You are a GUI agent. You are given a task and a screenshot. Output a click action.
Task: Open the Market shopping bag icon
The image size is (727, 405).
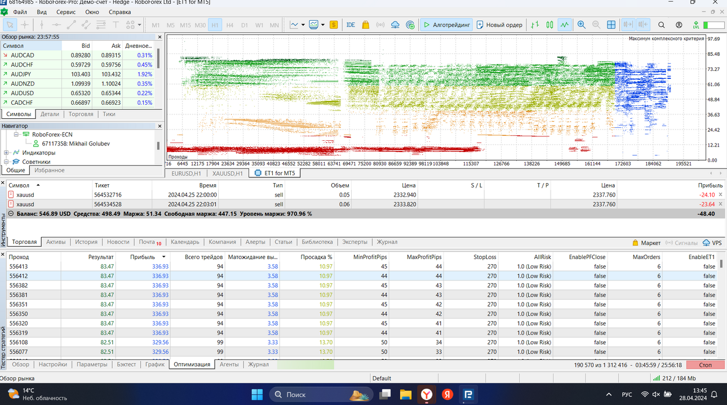pyautogui.click(x=366, y=25)
